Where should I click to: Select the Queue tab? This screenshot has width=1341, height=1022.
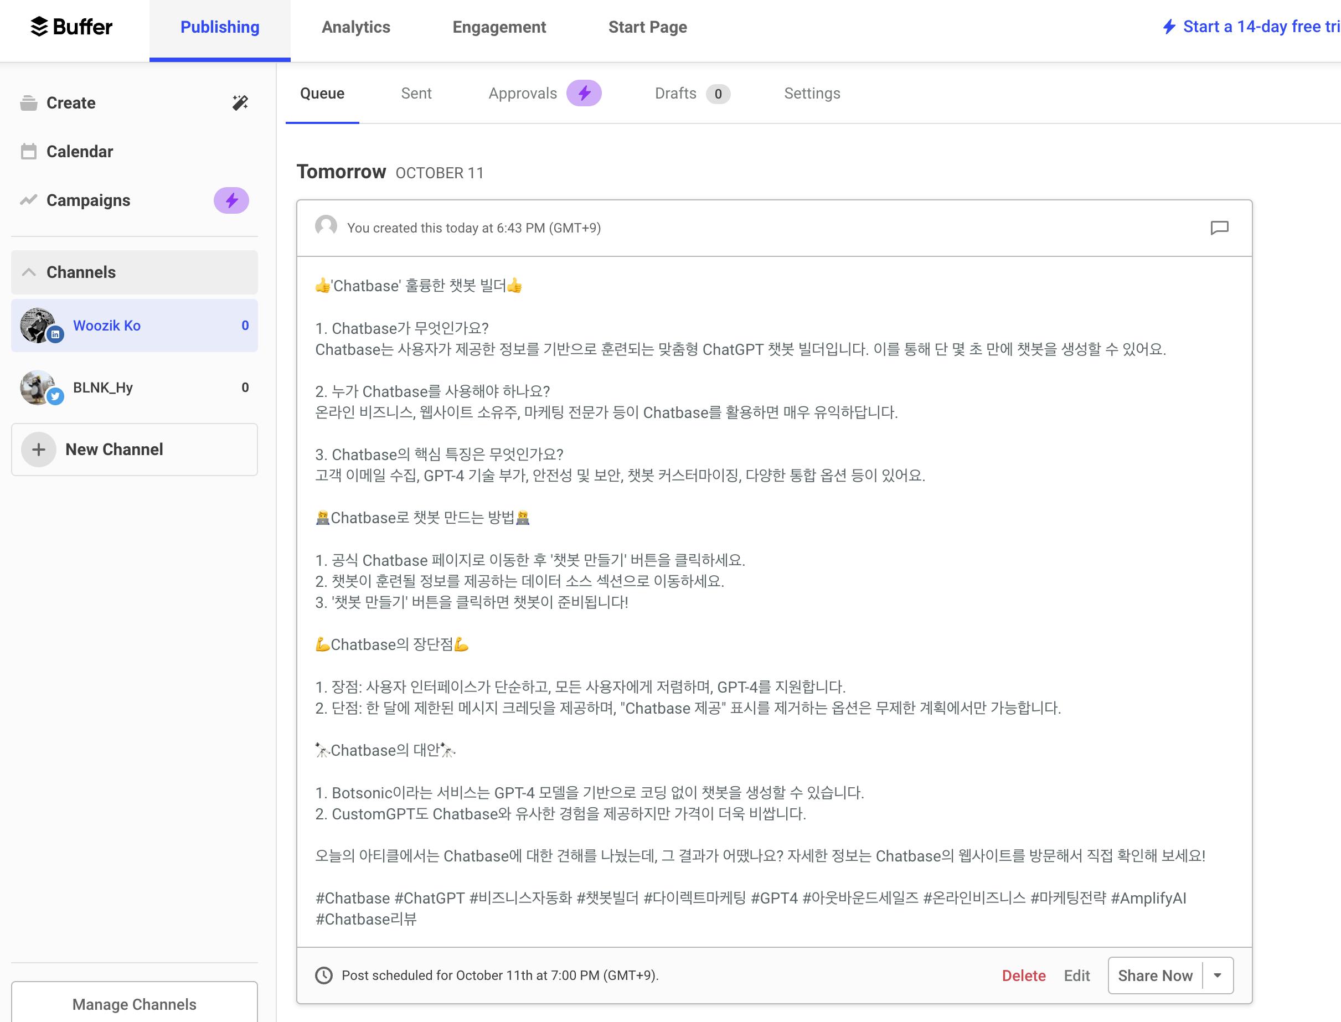pos(322,93)
